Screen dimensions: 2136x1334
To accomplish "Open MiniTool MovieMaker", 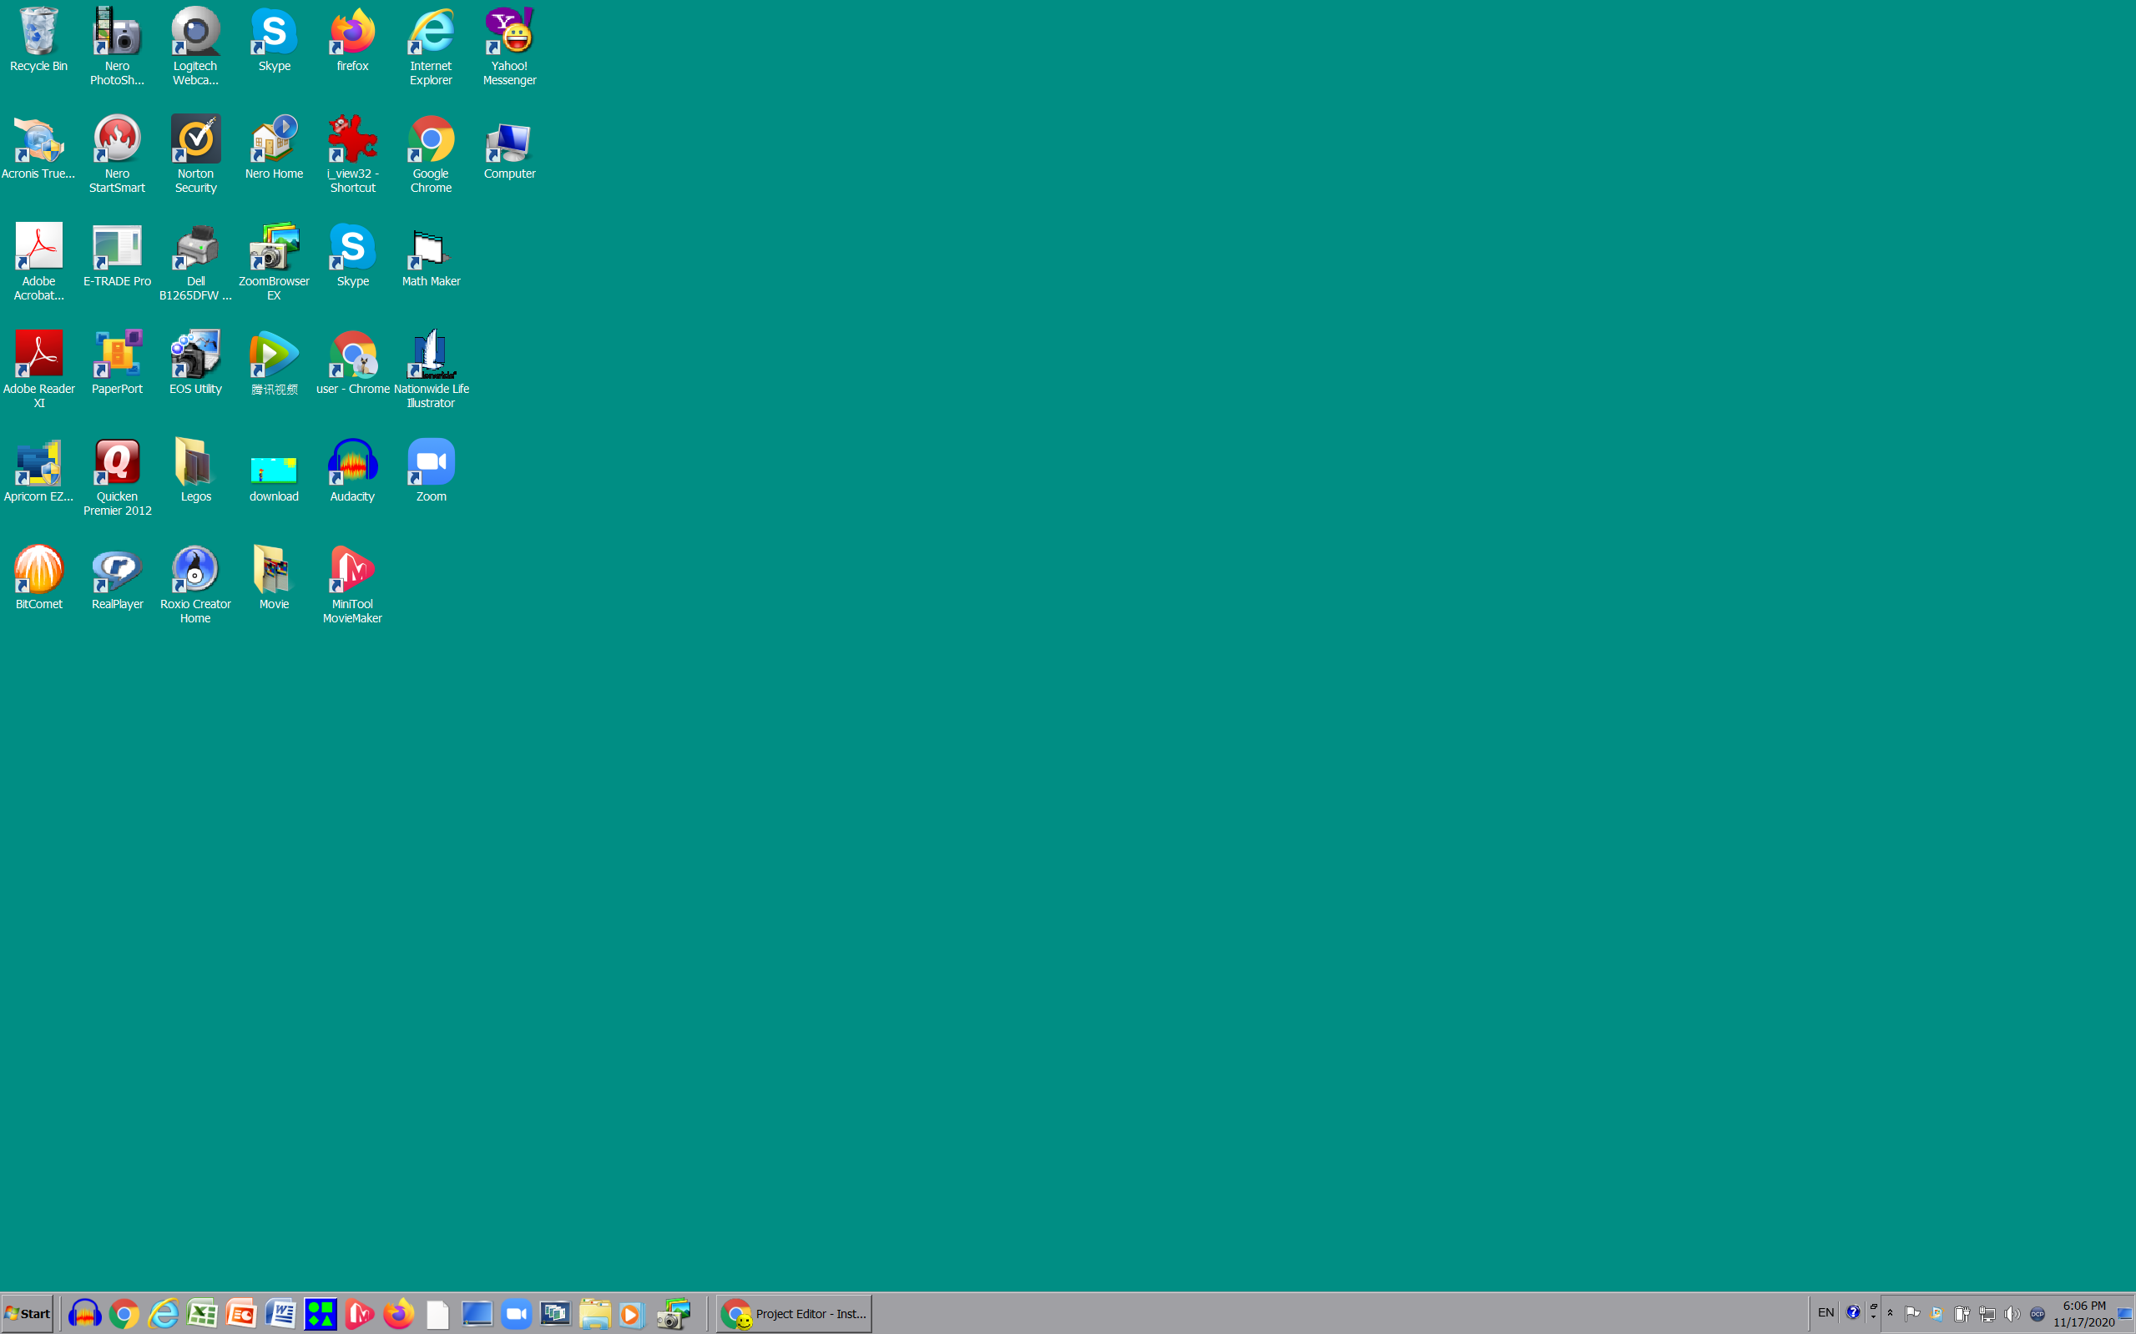I will pos(351,571).
